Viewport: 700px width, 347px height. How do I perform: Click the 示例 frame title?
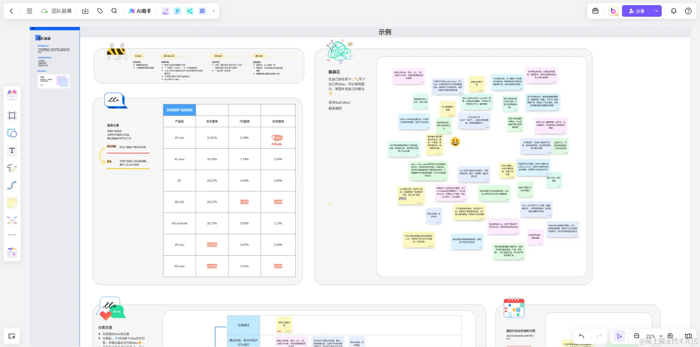[x=385, y=32]
